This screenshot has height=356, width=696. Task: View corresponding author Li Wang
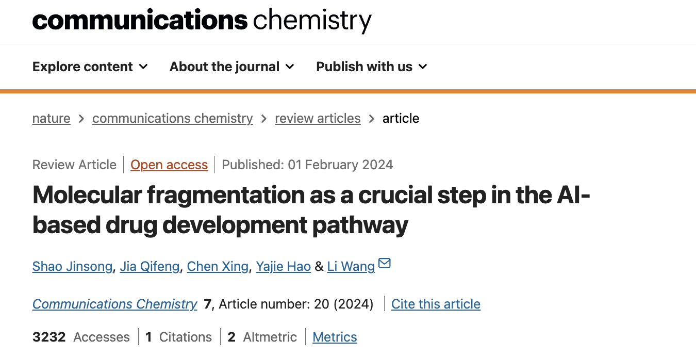(x=351, y=266)
